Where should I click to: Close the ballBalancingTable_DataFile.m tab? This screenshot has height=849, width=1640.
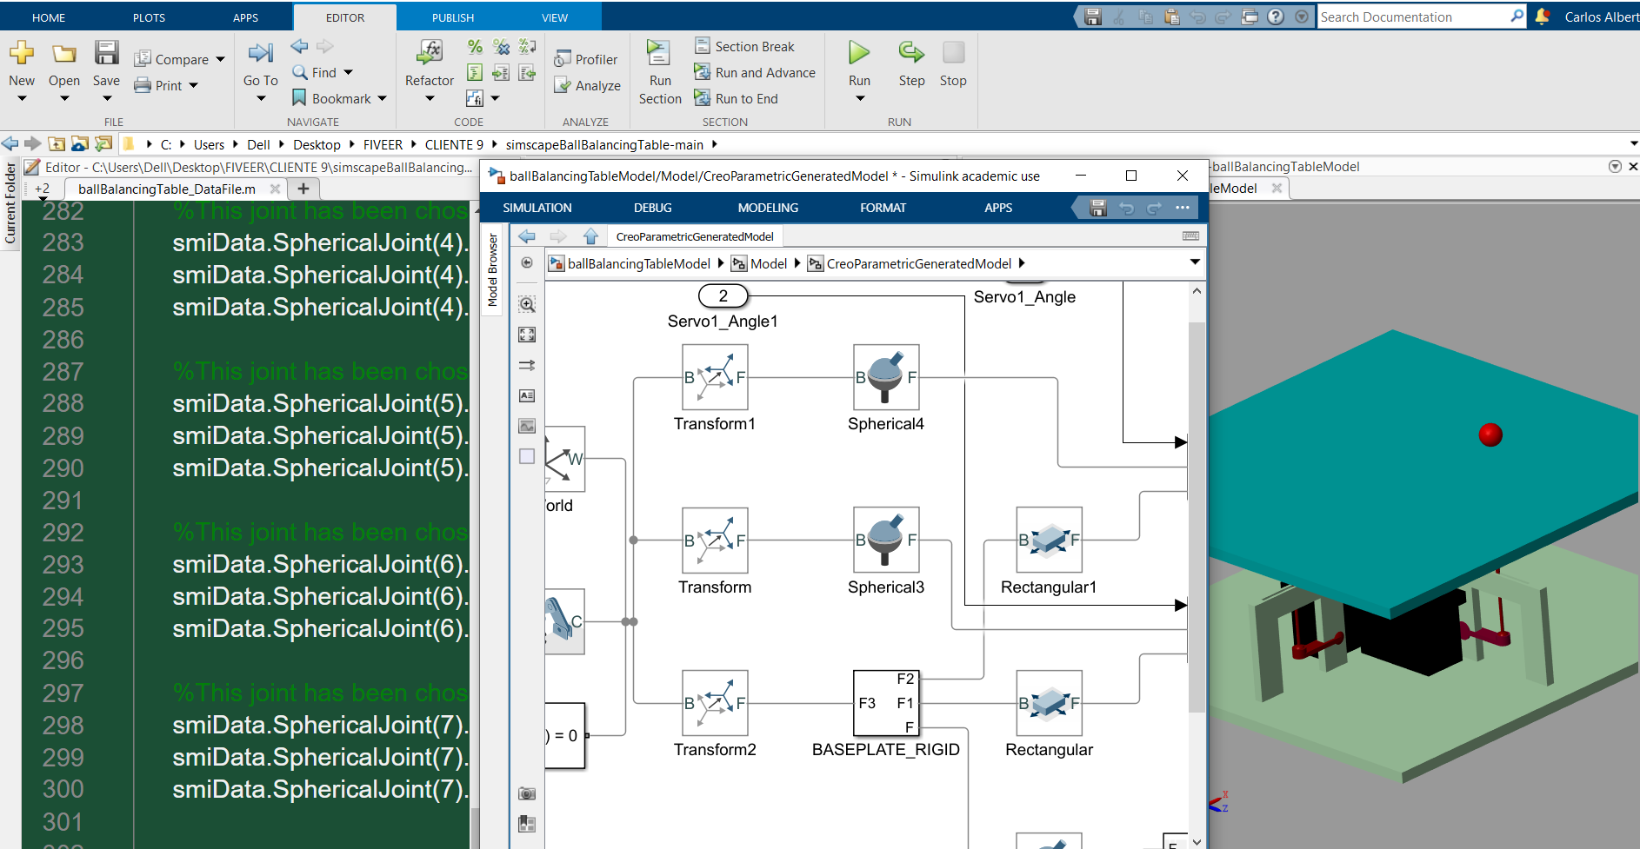click(x=275, y=189)
